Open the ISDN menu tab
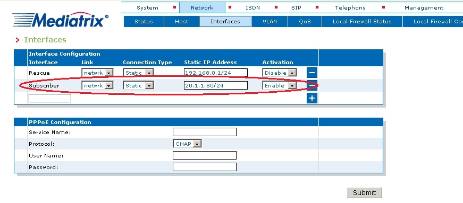 click(252, 7)
